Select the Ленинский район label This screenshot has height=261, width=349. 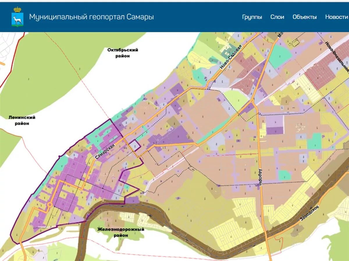tap(22, 121)
